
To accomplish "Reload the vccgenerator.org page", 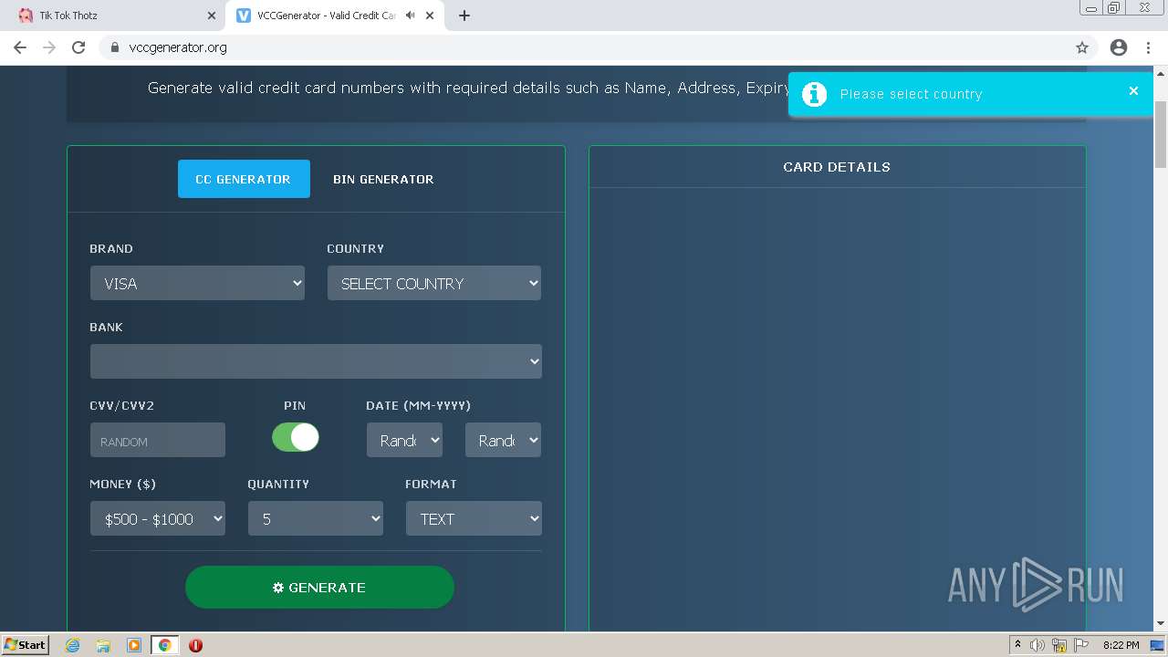I will (x=78, y=47).
